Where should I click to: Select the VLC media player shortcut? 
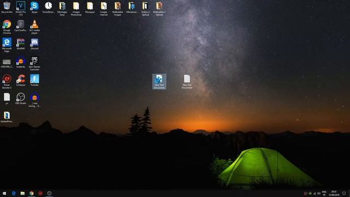click(34, 27)
